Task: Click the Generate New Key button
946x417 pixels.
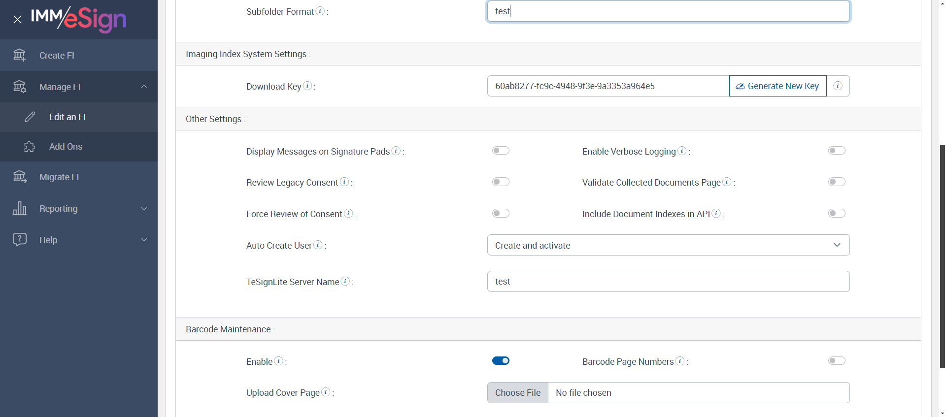Action: pos(777,86)
